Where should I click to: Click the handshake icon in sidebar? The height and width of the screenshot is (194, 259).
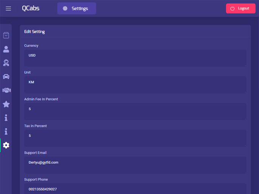click(x=6, y=90)
